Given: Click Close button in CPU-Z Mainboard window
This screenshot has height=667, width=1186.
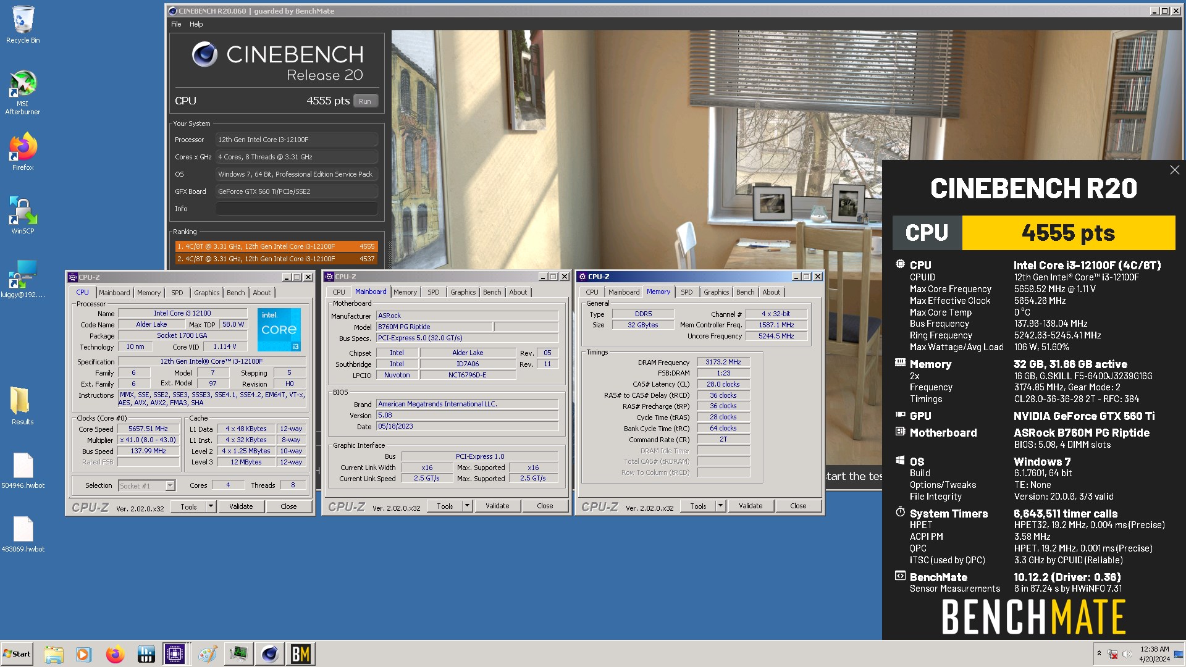Looking at the screenshot, I should pos(545,506).
